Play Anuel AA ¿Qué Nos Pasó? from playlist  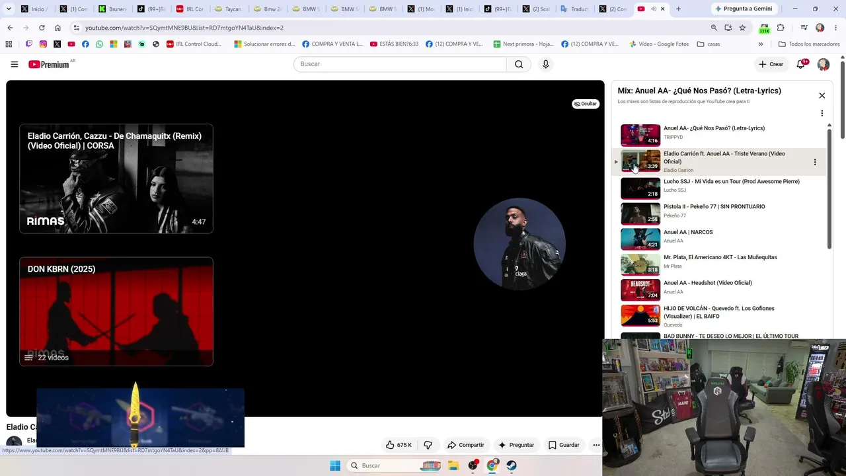[x=720, y=135]
